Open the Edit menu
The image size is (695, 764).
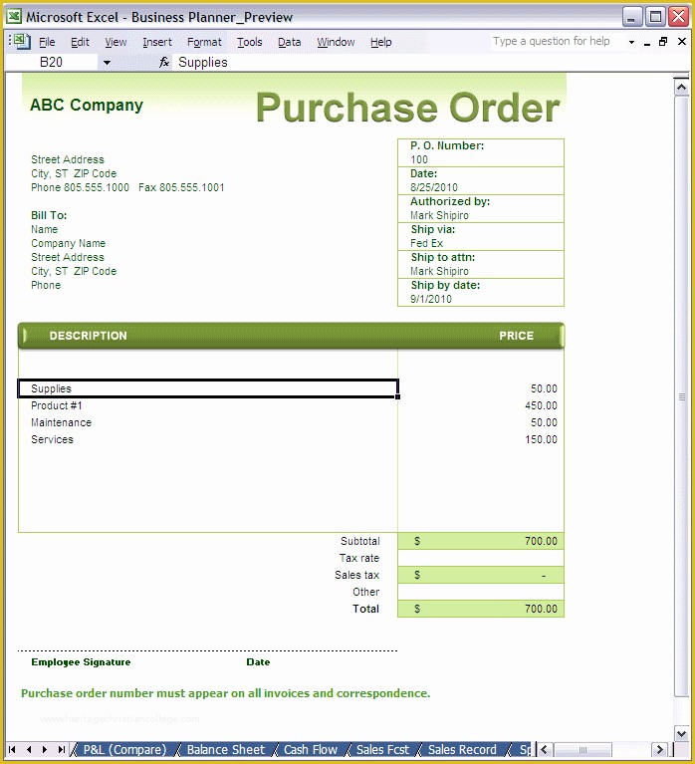(80, 42)
